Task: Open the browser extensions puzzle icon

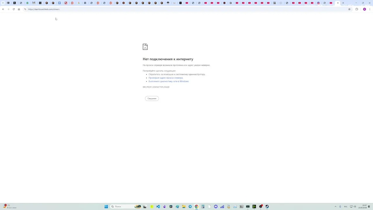Action: [357, 9]
